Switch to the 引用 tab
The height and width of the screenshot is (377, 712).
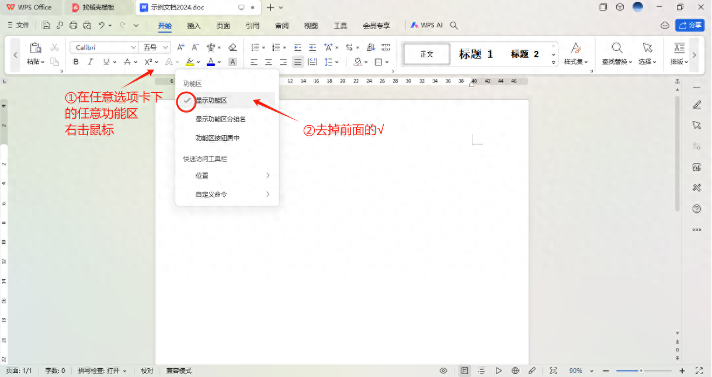click(252, 26)
